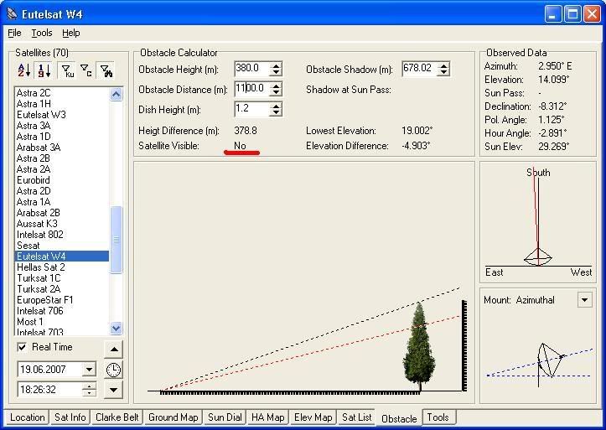Select Arabsat 3A in satellite list
Image resolution: width=606 pixels, height=430 pixels.
tap(62, 148)
